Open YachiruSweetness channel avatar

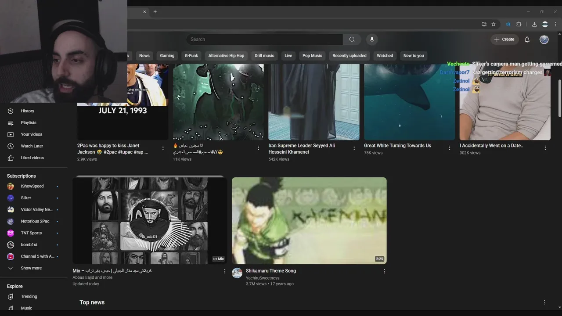(237, 273)
